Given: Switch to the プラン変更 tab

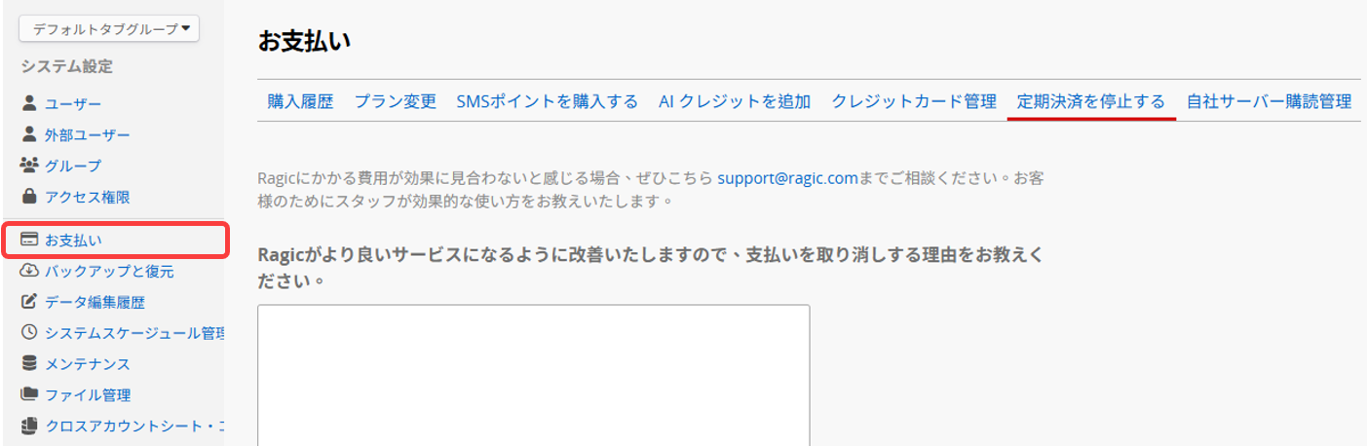Looking at the screenshot, I should (x=395, y=101).
